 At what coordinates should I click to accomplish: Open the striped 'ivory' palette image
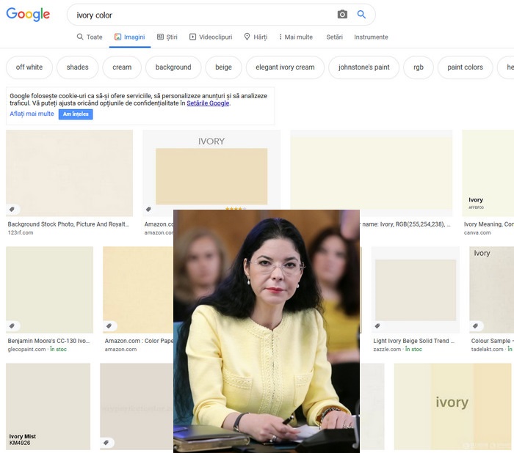(x=452, y=406)
